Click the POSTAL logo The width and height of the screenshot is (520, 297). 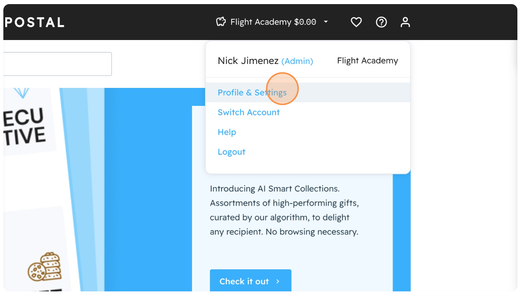(34, 22)
